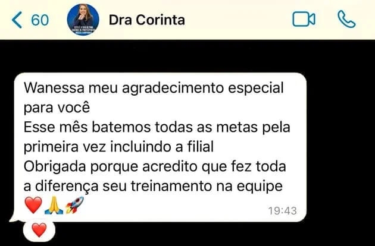Click the 'primeira vez incluindo a filial' line

coord(118,147)
